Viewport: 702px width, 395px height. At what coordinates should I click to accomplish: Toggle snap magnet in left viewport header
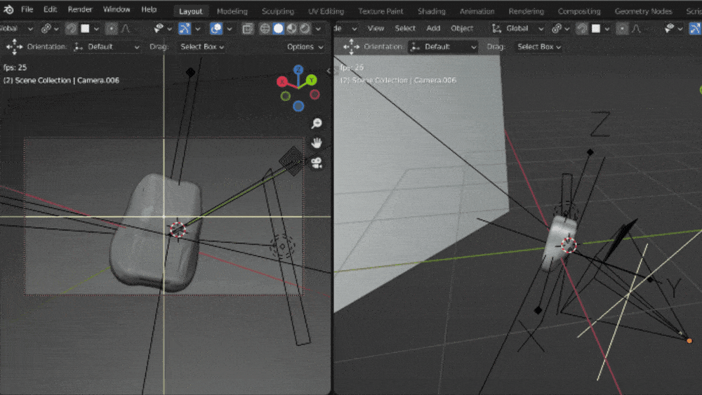[71, 29]
